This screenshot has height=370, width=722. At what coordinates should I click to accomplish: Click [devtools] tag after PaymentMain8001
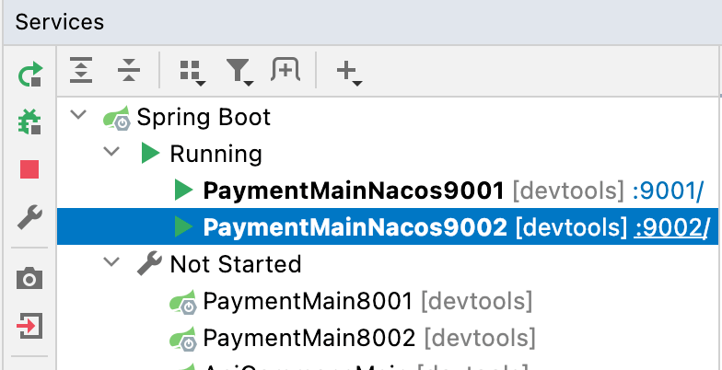coord(477,302)
